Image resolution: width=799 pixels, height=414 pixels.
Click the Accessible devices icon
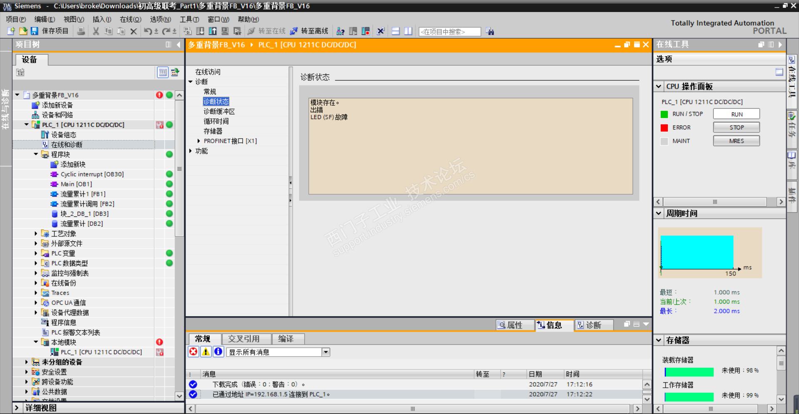coord(340,31)
